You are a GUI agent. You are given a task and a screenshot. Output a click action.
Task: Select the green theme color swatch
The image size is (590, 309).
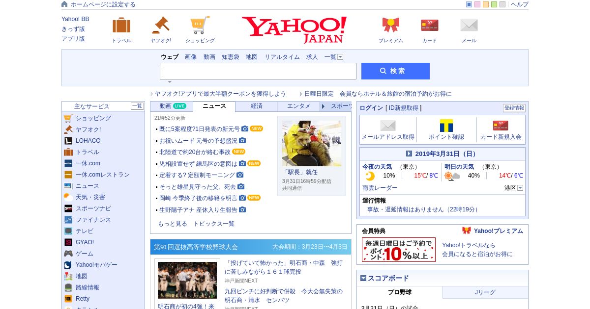(x=494, y=4)
